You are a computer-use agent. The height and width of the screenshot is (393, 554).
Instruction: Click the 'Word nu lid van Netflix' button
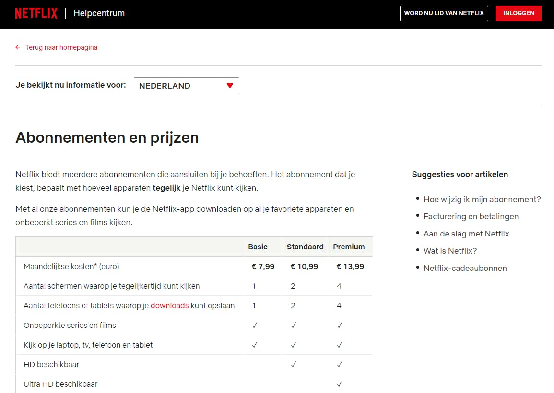click(x=444, y=13)
